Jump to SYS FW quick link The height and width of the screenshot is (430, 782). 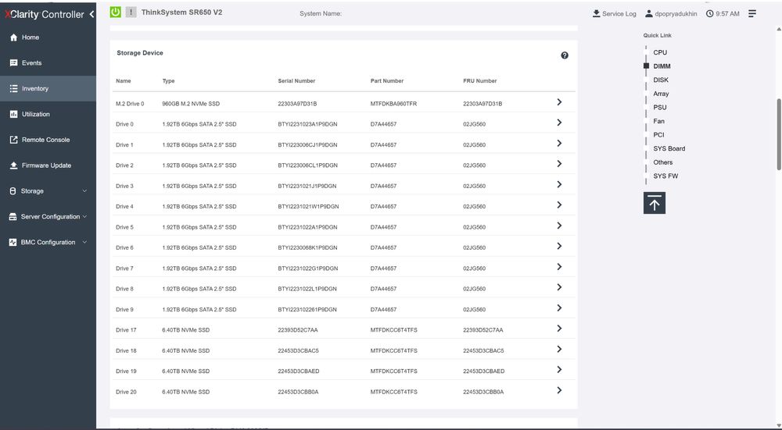[x=665, y=176]
